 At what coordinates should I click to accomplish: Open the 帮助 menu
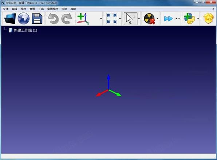pyautogui.click(x=73, y=9)
